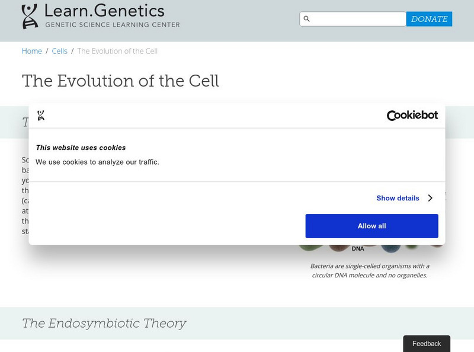Open the Feedback tab at the bottom

427,344
